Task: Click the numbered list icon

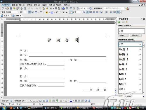Action: tap(101, 12)
